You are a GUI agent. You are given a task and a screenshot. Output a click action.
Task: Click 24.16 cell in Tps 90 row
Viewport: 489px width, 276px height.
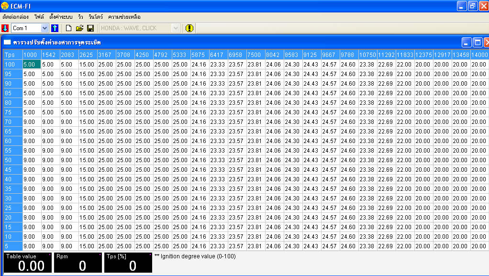(200, 84)
